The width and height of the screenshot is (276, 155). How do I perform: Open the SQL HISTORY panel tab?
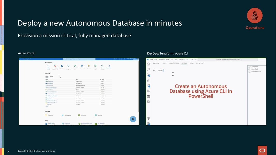pos(200,63)
